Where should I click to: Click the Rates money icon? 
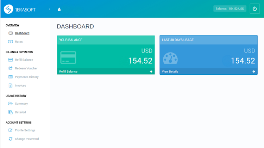click(11, 42)
